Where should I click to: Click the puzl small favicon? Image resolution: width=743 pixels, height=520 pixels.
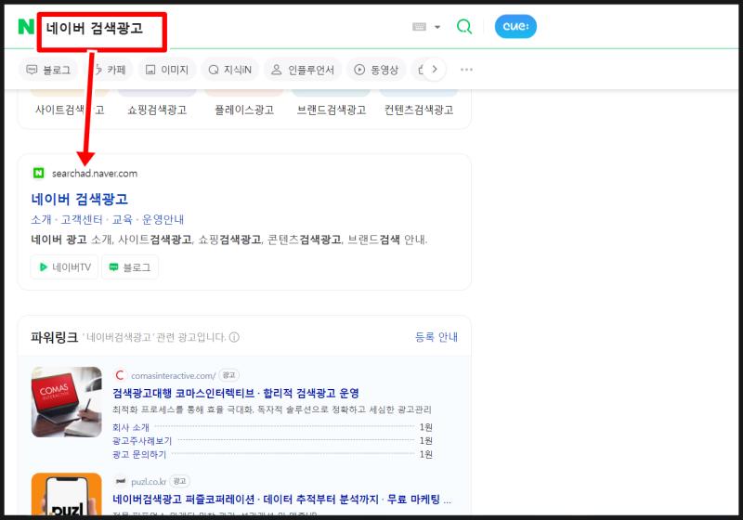[121, 481]
